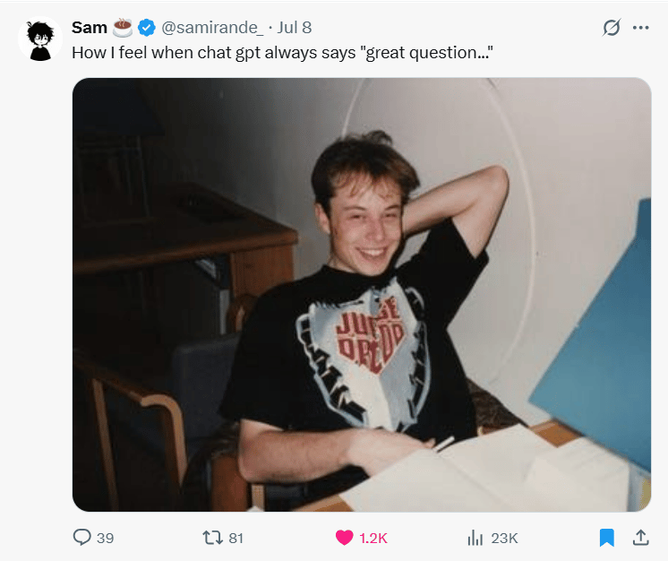Click the coffee cup emoji beside Sam

click(123, 28)
